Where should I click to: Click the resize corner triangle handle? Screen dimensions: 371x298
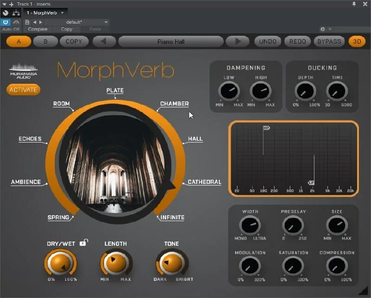364,291
